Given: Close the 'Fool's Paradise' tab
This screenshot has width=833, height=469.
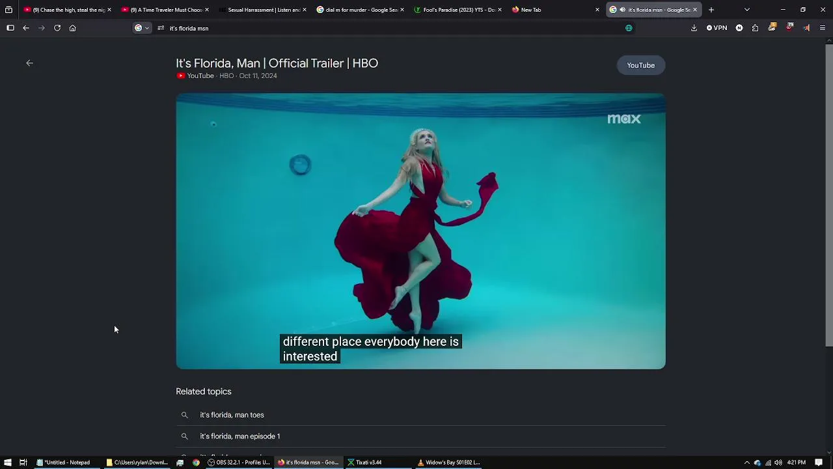Looking at the screenshot, I should click(500, 10).
